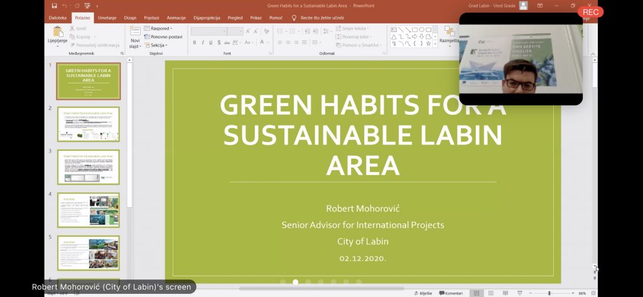This screenshot has height=297, width=643.
Task: Select slide 5 thumbnail in the slide panel
Action: [x=89, y=253]
